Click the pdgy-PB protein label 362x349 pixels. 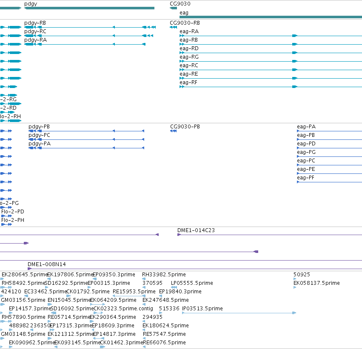pos(39,127)
